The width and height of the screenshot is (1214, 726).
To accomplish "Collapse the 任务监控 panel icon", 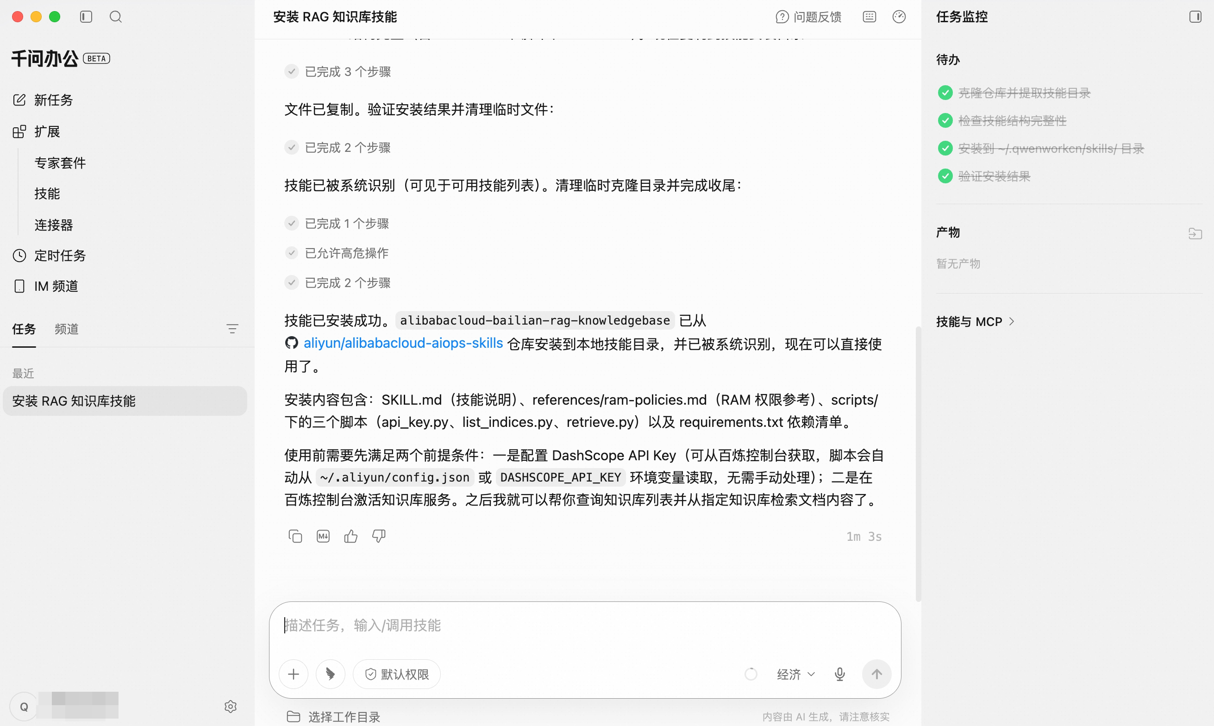I will pos(1195,17).
